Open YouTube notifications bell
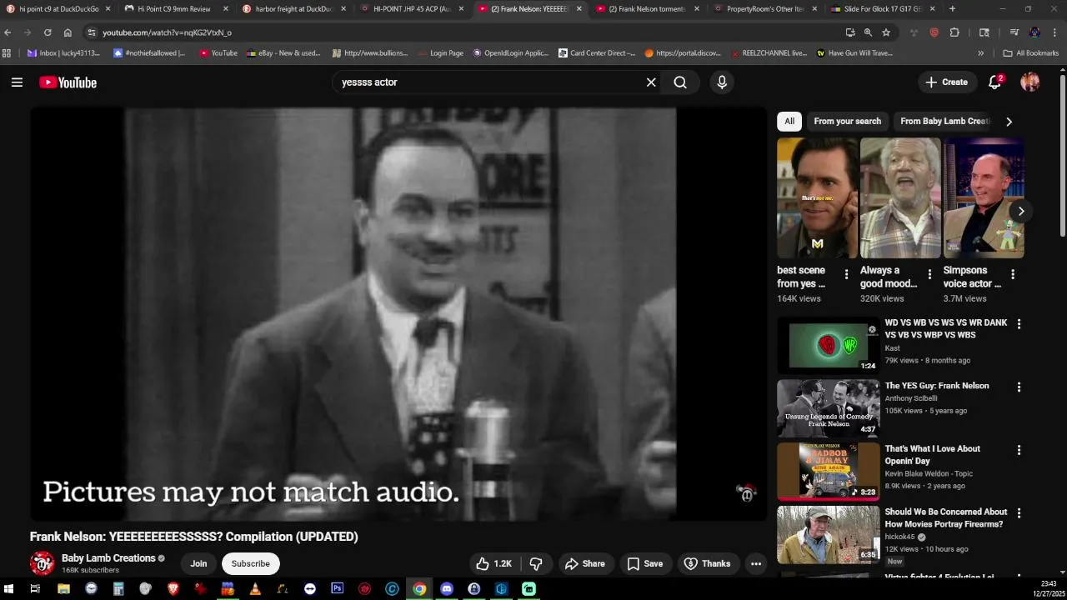Image resolution: width=1067 pixels, height=600 pixels. point(994,82)
